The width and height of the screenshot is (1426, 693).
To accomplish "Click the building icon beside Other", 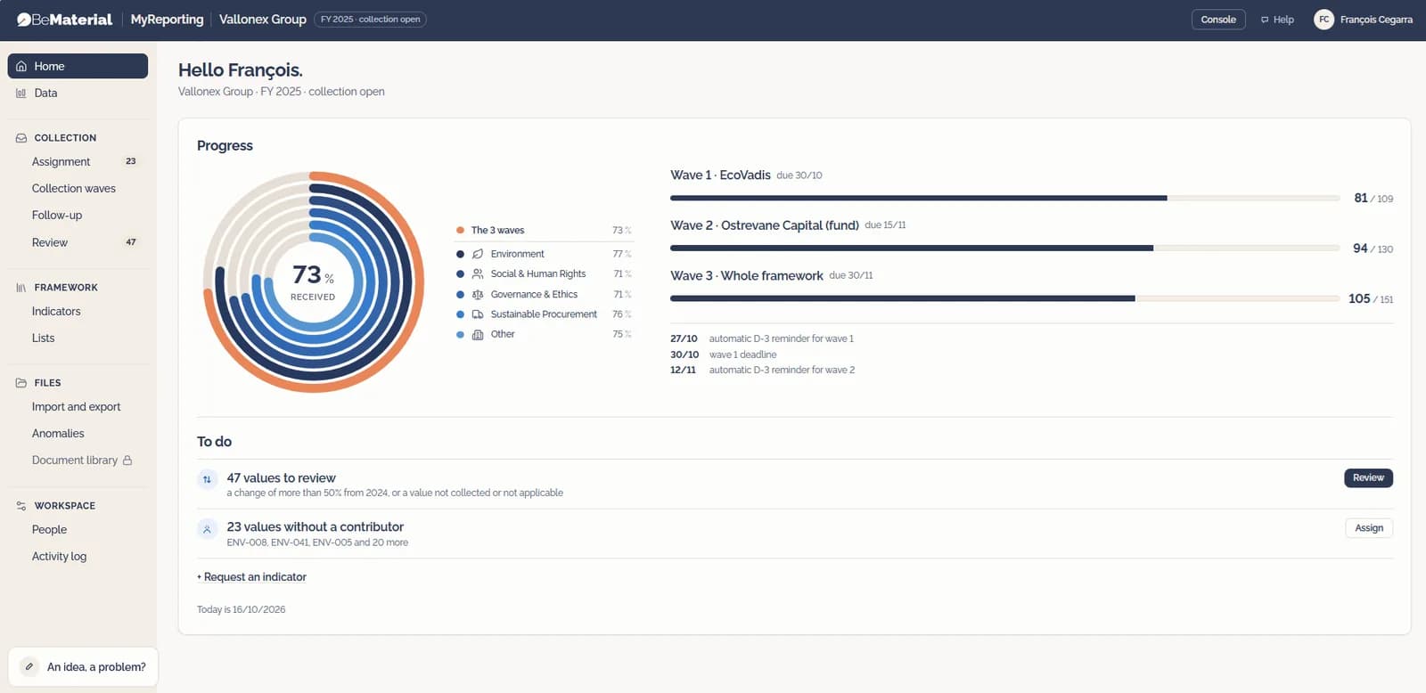I will pos(478,335).
